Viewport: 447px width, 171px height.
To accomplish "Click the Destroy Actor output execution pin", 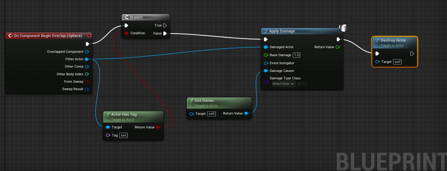I will [x=412, y=54].
